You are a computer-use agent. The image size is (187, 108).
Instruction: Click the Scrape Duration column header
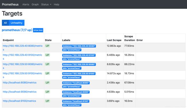click(129, 38)
